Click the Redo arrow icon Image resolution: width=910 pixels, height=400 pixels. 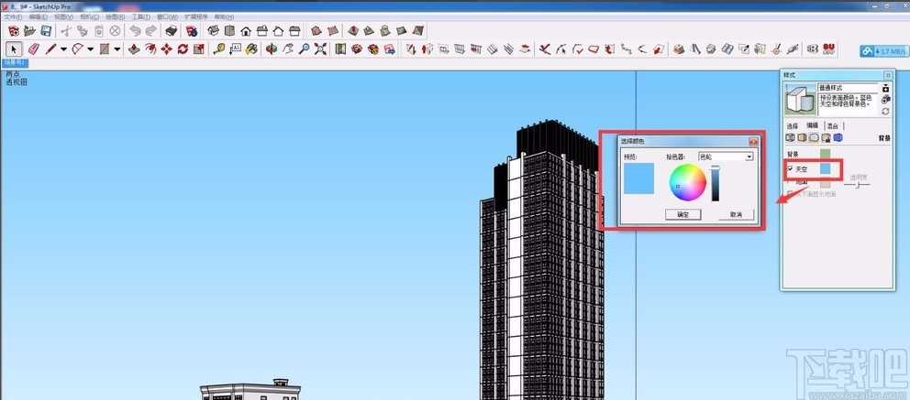151,31
